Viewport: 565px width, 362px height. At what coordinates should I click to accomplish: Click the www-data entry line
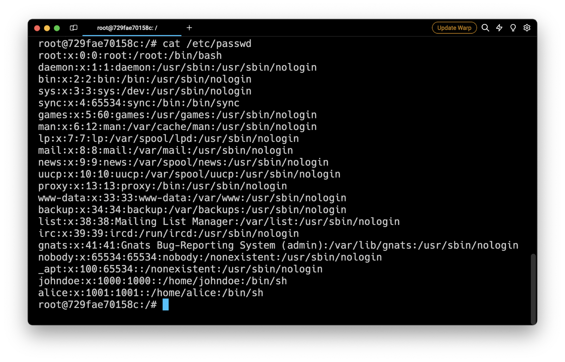coord(192,198)
